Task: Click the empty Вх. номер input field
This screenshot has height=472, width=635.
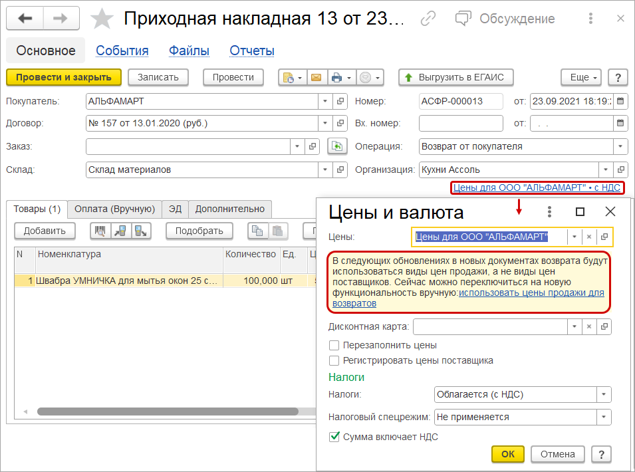Action: (461, 123)
